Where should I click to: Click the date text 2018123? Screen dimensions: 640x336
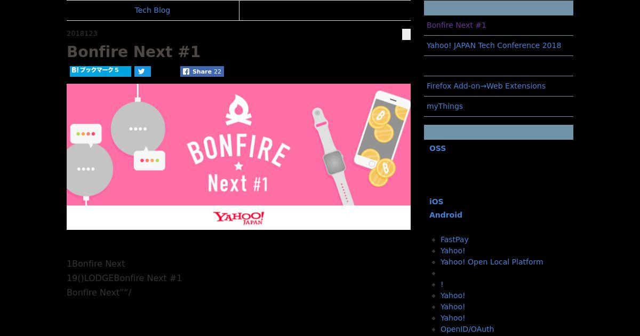tap(82, 34)
